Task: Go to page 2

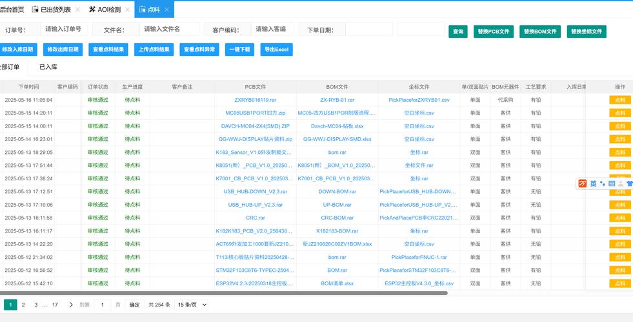Action: pyautogui.click(x=23, y=305)
